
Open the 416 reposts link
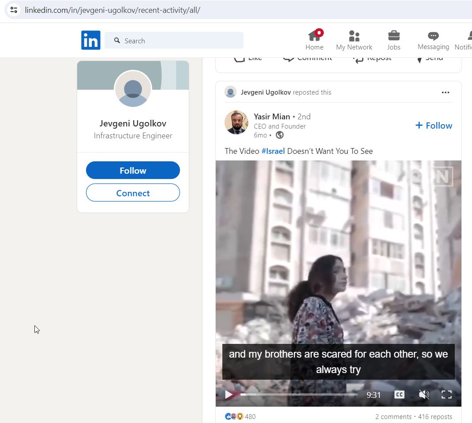point(435,417)
